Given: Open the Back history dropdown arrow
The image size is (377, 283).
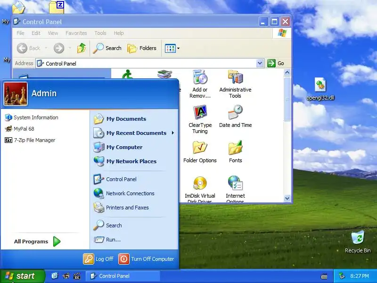Looking at the screenshot, I should (x=46, y=48).
